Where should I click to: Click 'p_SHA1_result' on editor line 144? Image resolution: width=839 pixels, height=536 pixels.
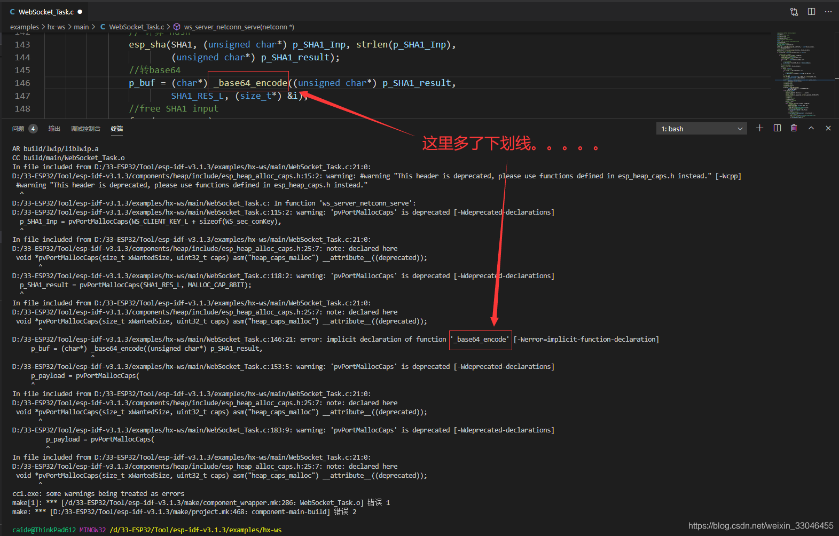pyautogui.click(x=295, y=58)
